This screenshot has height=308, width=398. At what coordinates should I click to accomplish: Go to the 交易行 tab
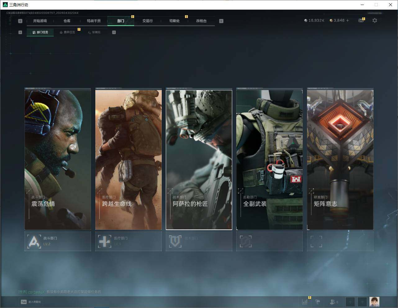[147, 21]
